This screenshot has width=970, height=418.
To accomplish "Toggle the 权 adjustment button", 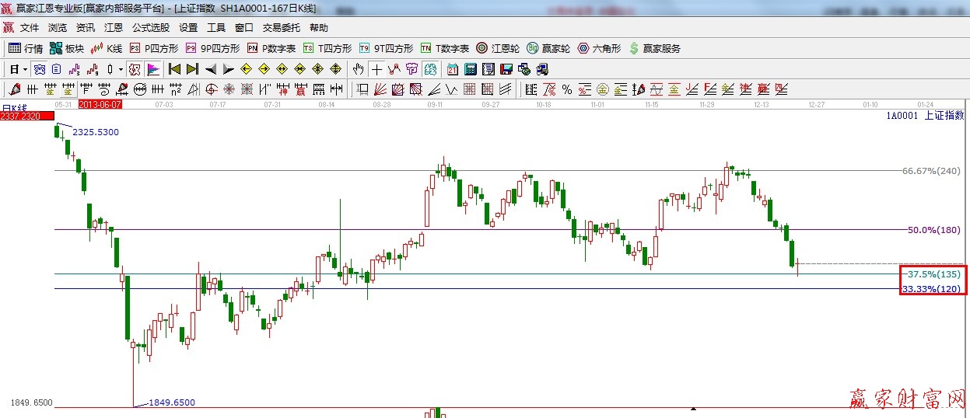I will [x=135, y=69].
